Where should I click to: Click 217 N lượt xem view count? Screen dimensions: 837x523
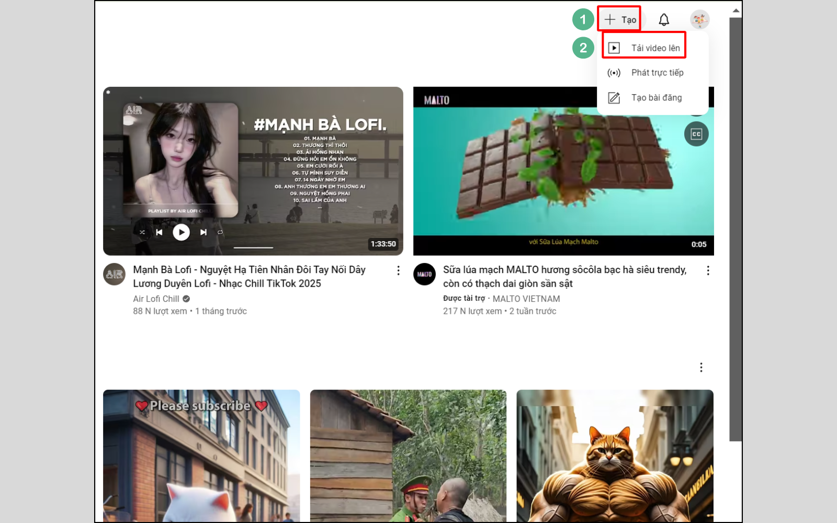pyautogui.click(x=472, y=311)
